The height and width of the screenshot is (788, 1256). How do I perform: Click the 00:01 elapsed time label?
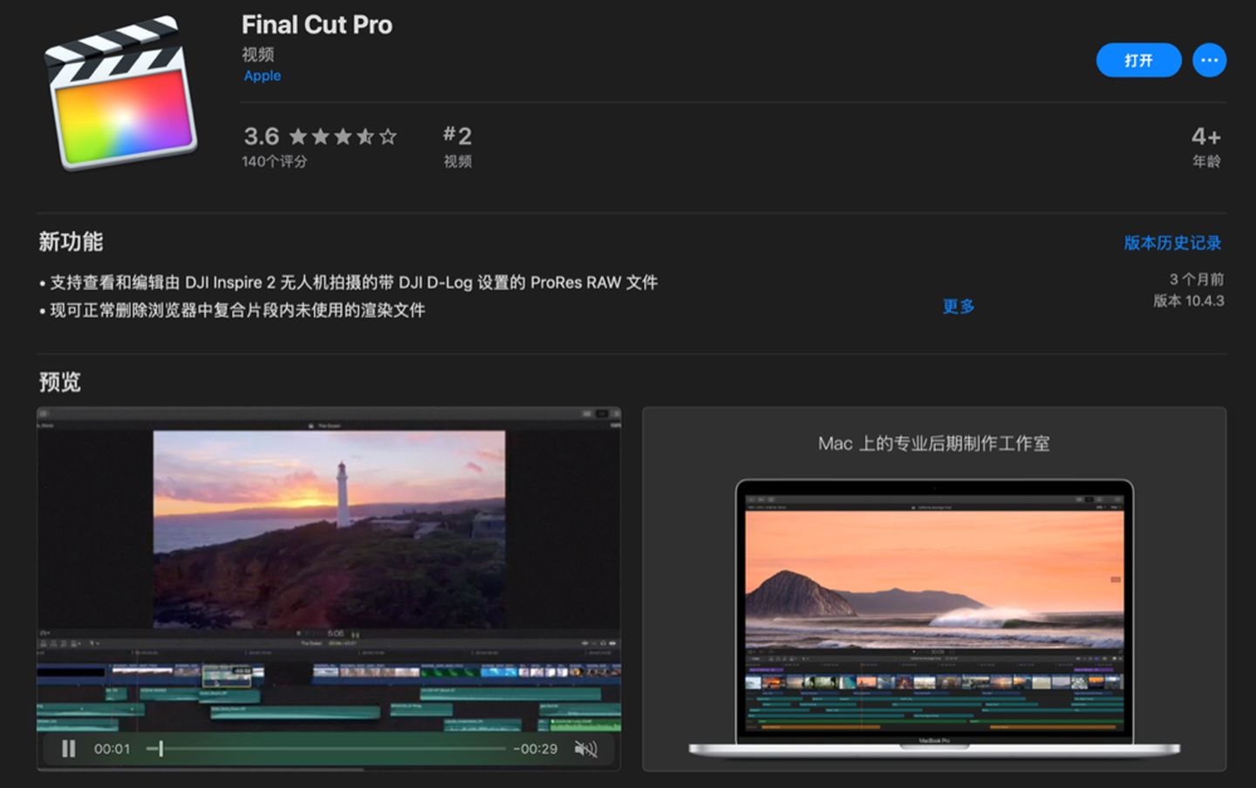112,749
